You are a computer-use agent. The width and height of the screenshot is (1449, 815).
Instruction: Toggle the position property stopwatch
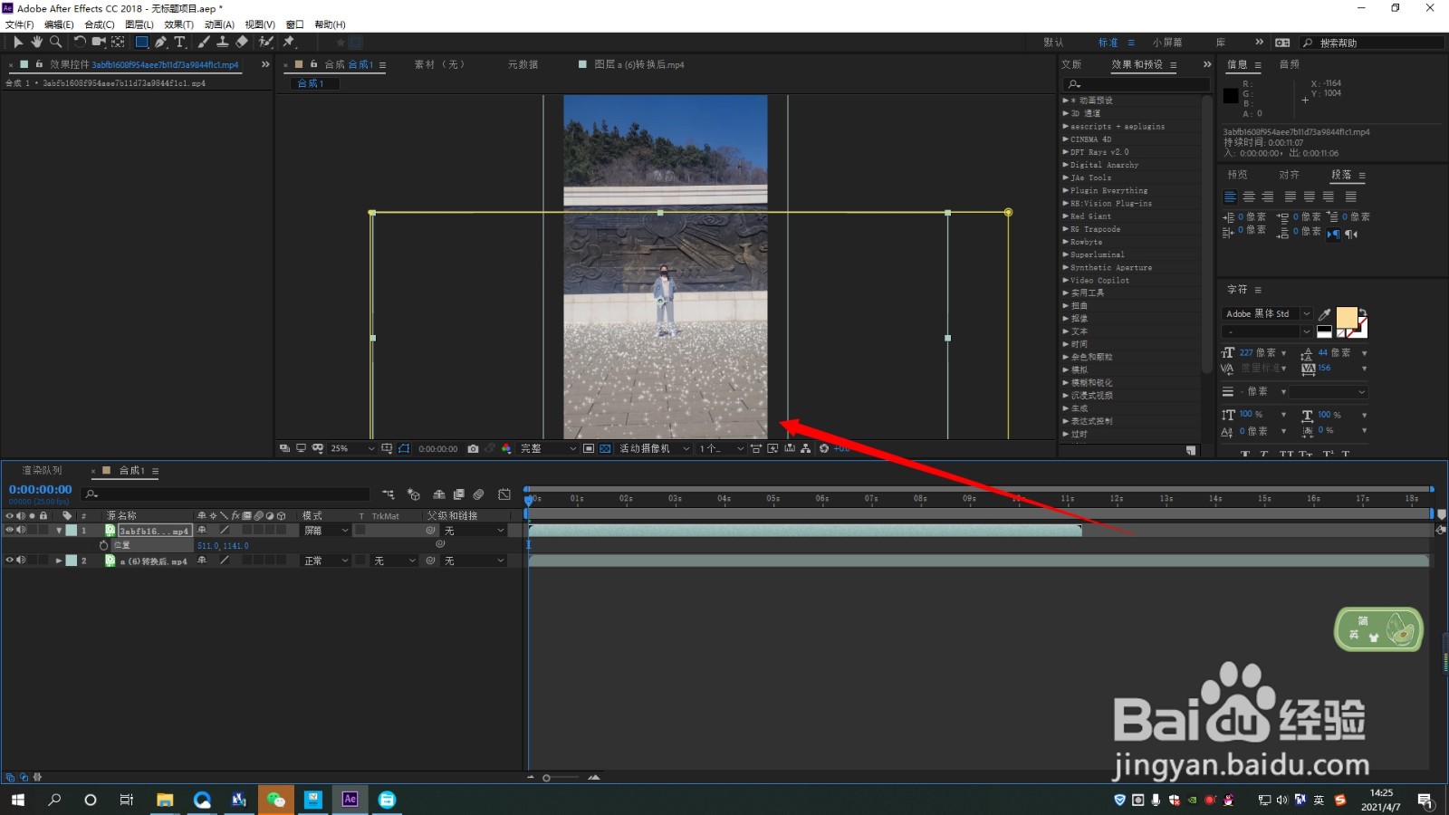tap(103, 545)
